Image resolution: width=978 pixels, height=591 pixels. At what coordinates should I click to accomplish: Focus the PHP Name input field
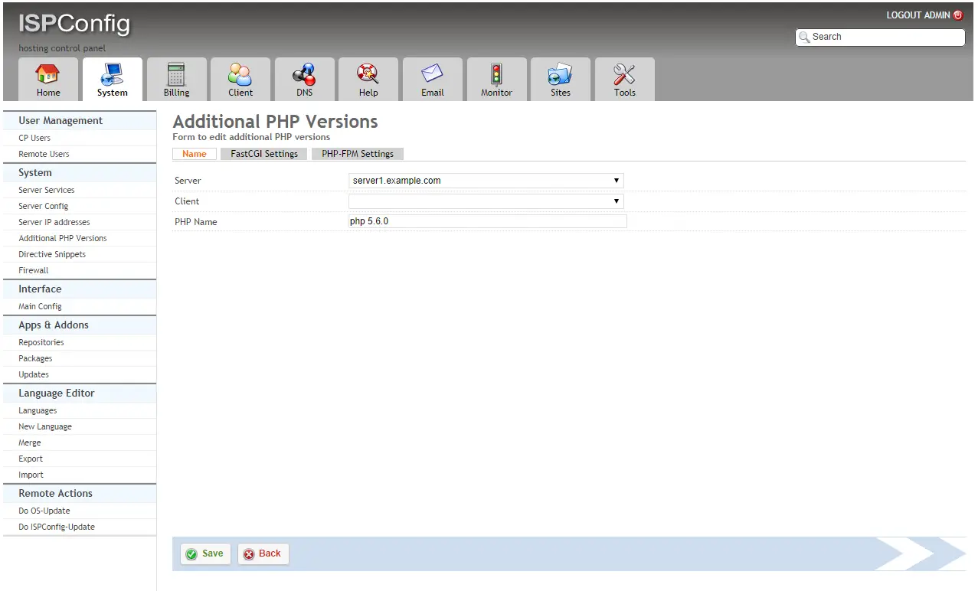click(488, 222)
